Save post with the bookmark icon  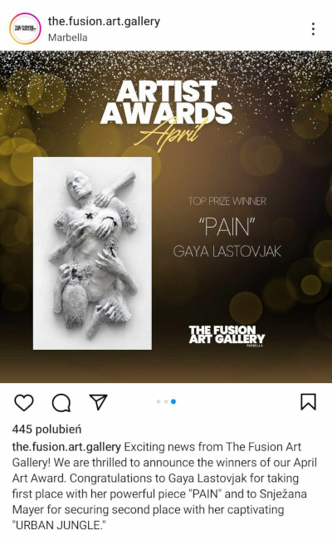308,402
